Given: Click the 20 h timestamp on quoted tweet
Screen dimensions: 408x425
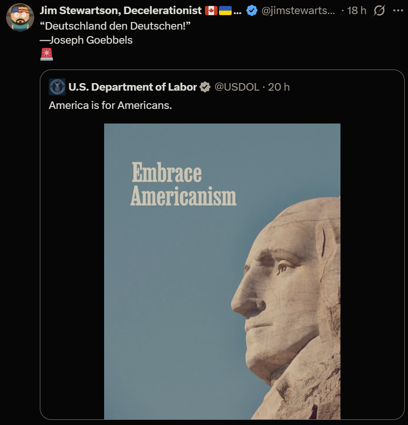Looking at the screenshot, I should coord(279,87).
